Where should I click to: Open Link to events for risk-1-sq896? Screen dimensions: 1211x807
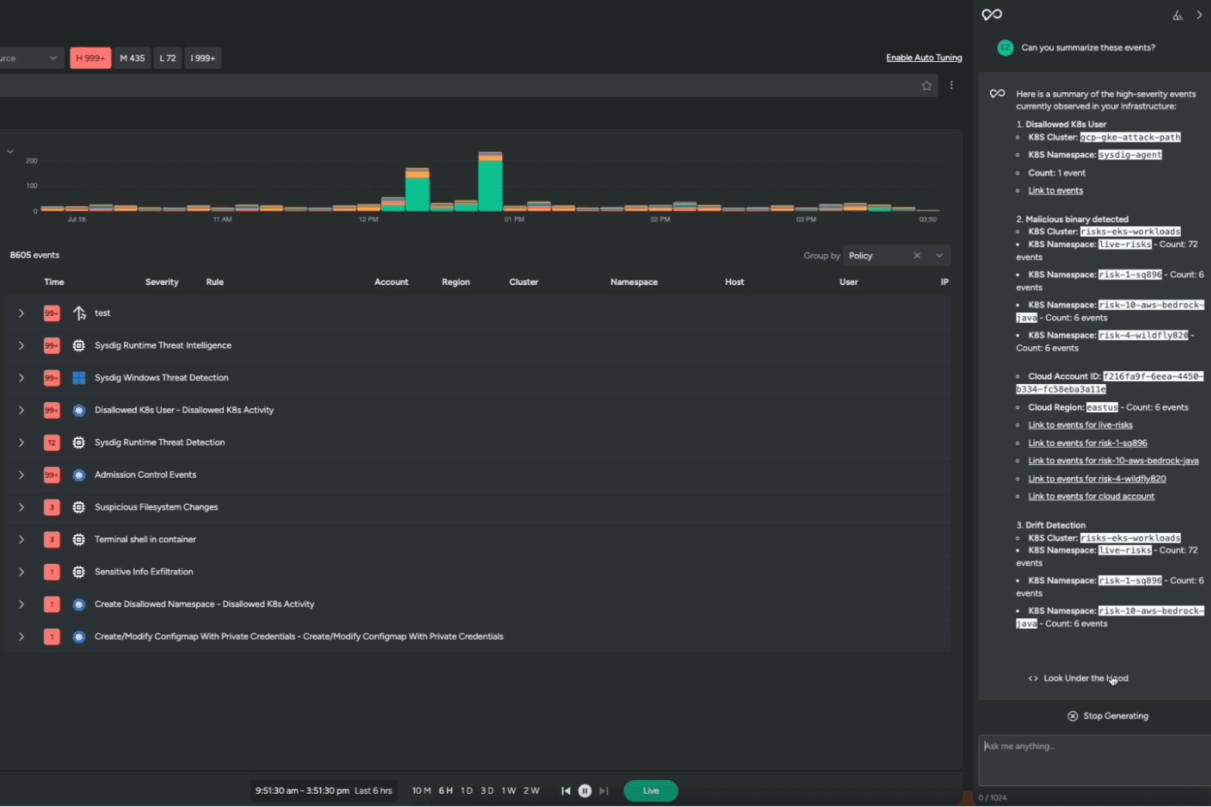point(1088,444)
